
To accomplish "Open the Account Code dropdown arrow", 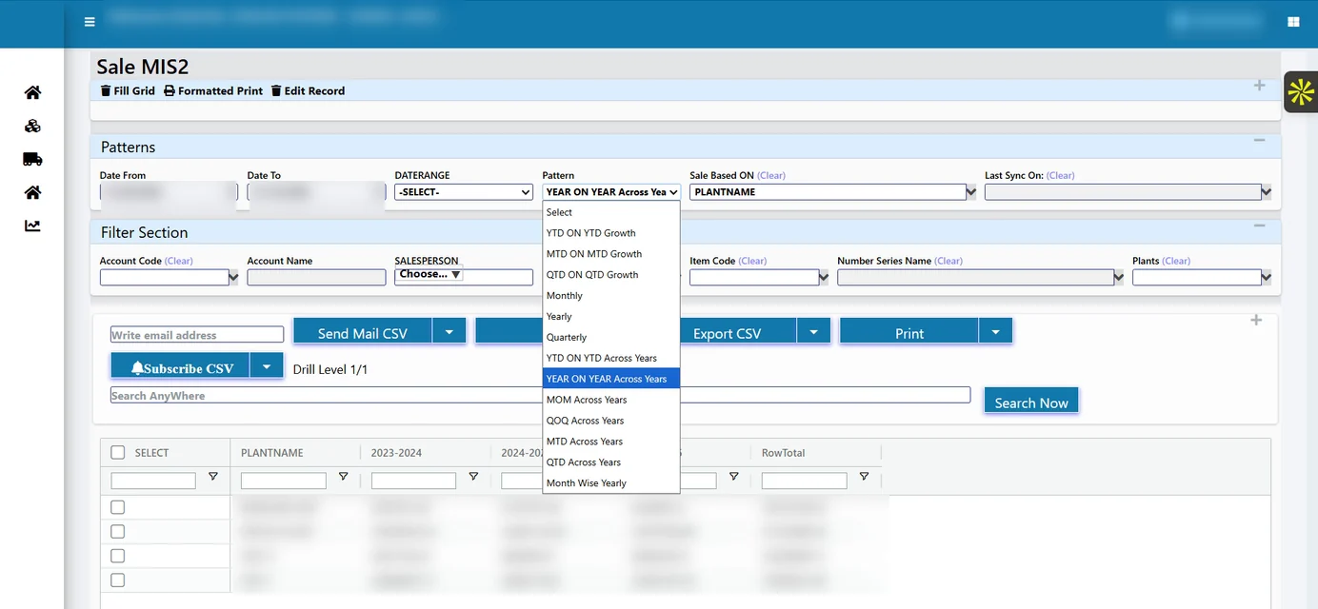I will click(x=233, y=278).
